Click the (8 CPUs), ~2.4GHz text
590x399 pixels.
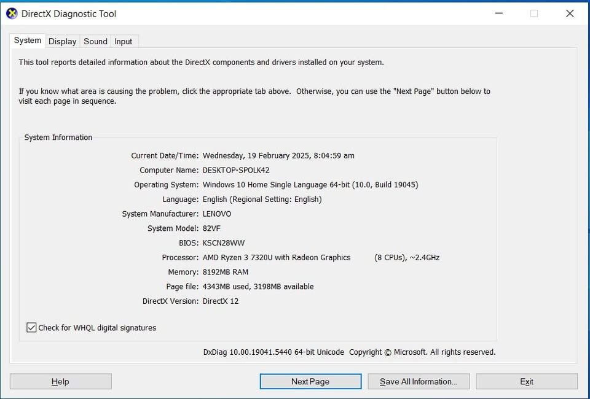coord(407,258)
